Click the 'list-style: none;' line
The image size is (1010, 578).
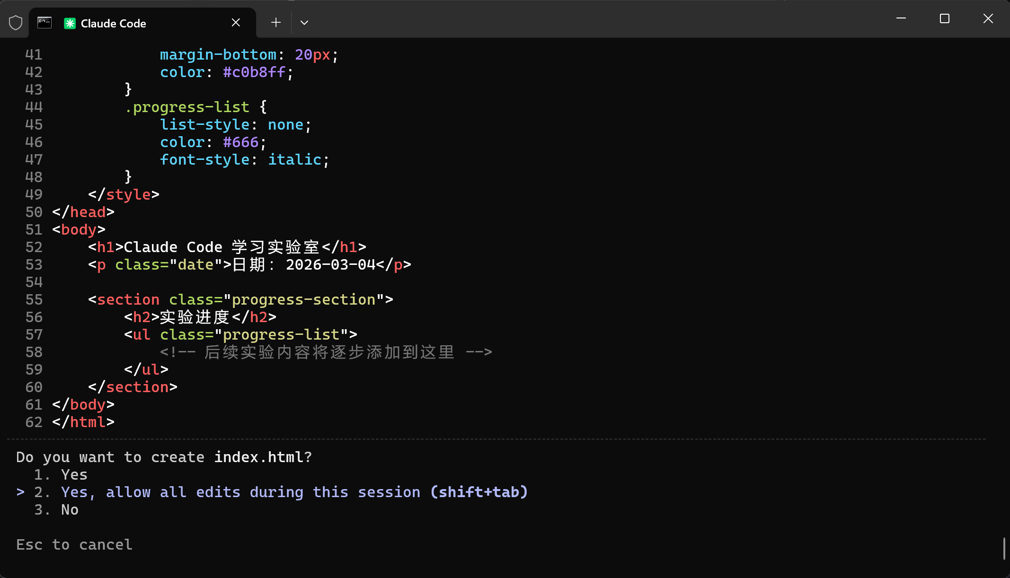click(x=236, y=124)
